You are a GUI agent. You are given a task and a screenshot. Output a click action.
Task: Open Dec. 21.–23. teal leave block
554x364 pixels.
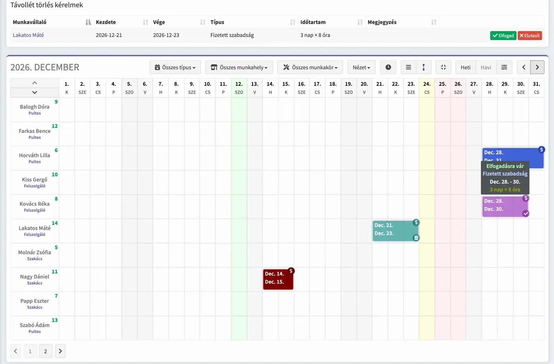click(x=395, y=231)
